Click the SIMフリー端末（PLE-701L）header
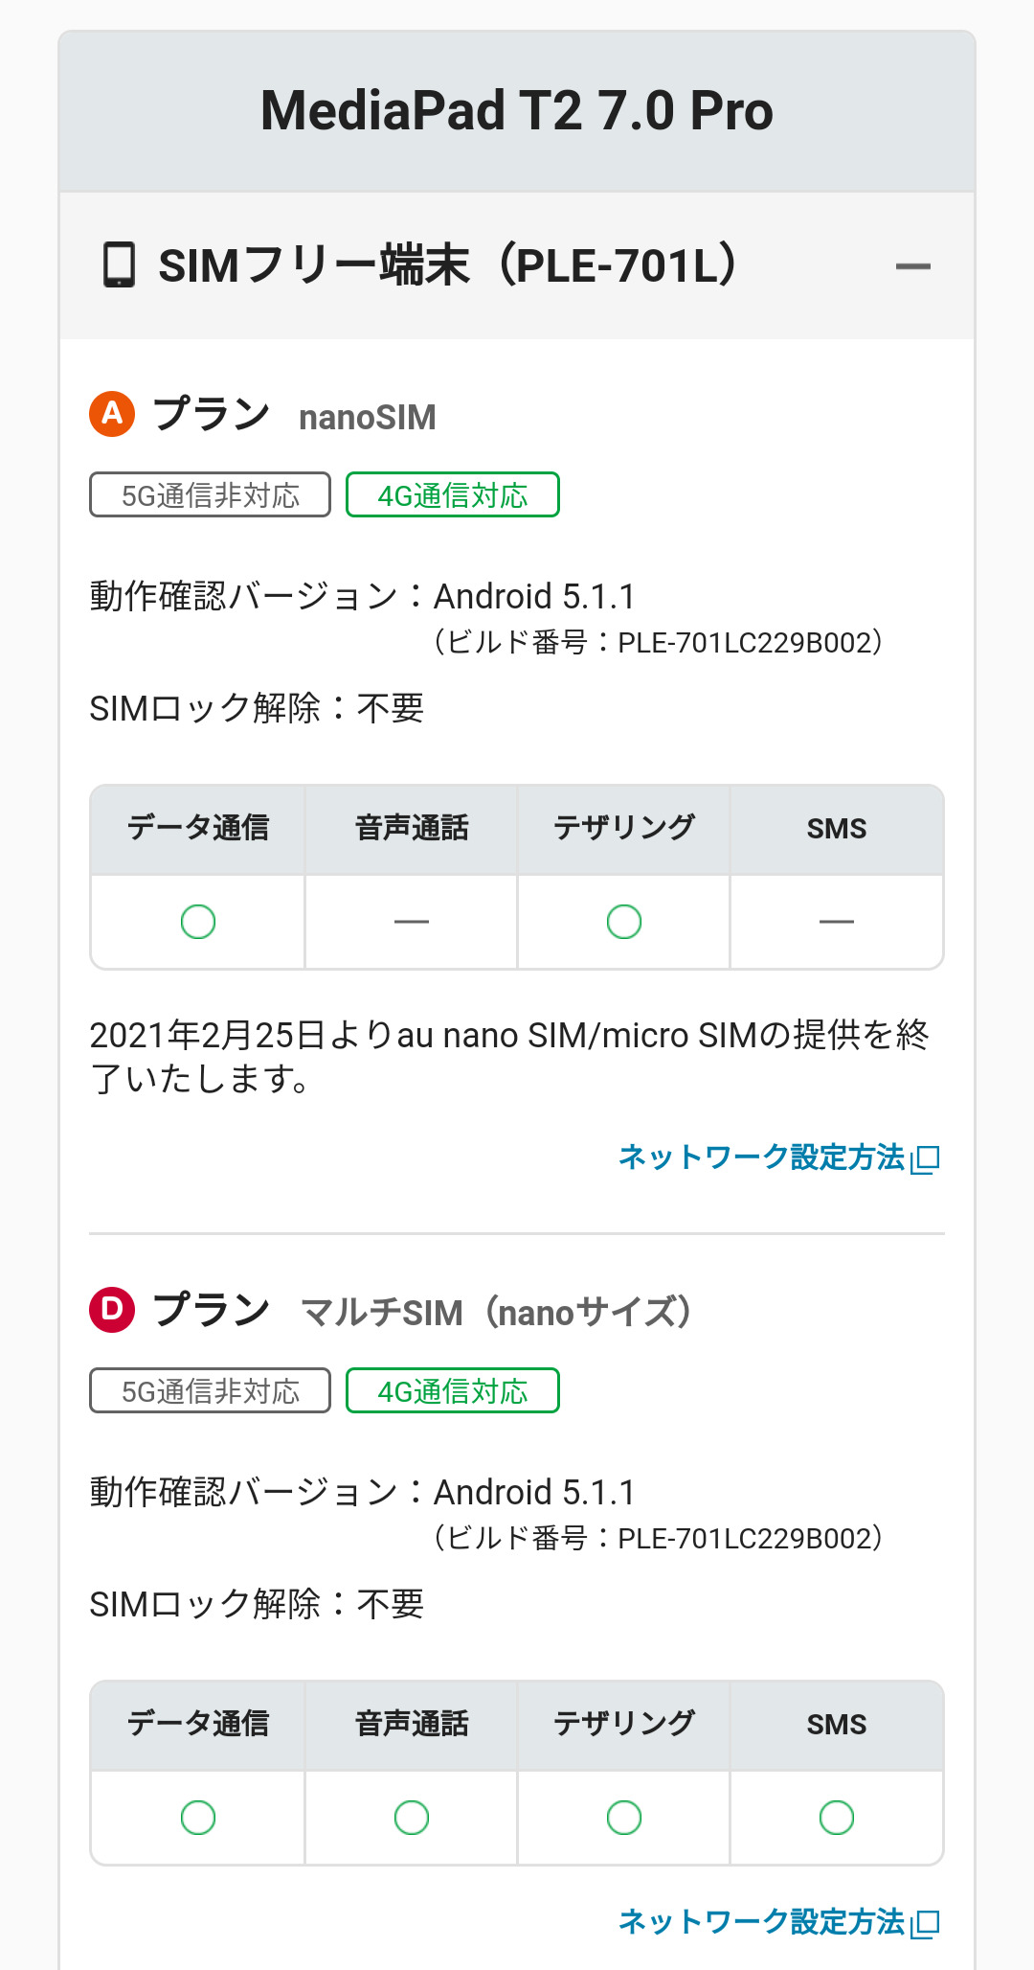This screenshot has height=1970, width=1034. click(x=448, y=266)
